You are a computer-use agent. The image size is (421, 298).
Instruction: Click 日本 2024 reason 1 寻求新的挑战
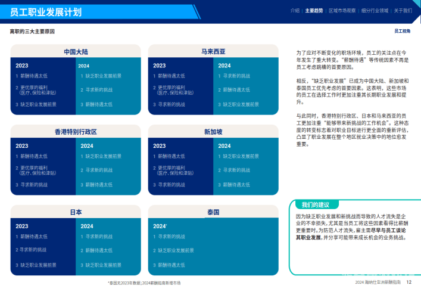coord(96,237)
